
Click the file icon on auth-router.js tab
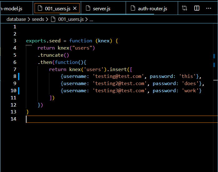[x=133, y=8]
